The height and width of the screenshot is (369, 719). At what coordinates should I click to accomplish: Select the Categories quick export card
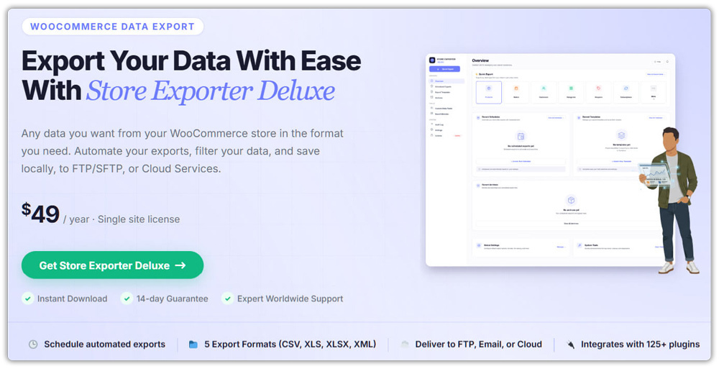(x=571, y=92)
